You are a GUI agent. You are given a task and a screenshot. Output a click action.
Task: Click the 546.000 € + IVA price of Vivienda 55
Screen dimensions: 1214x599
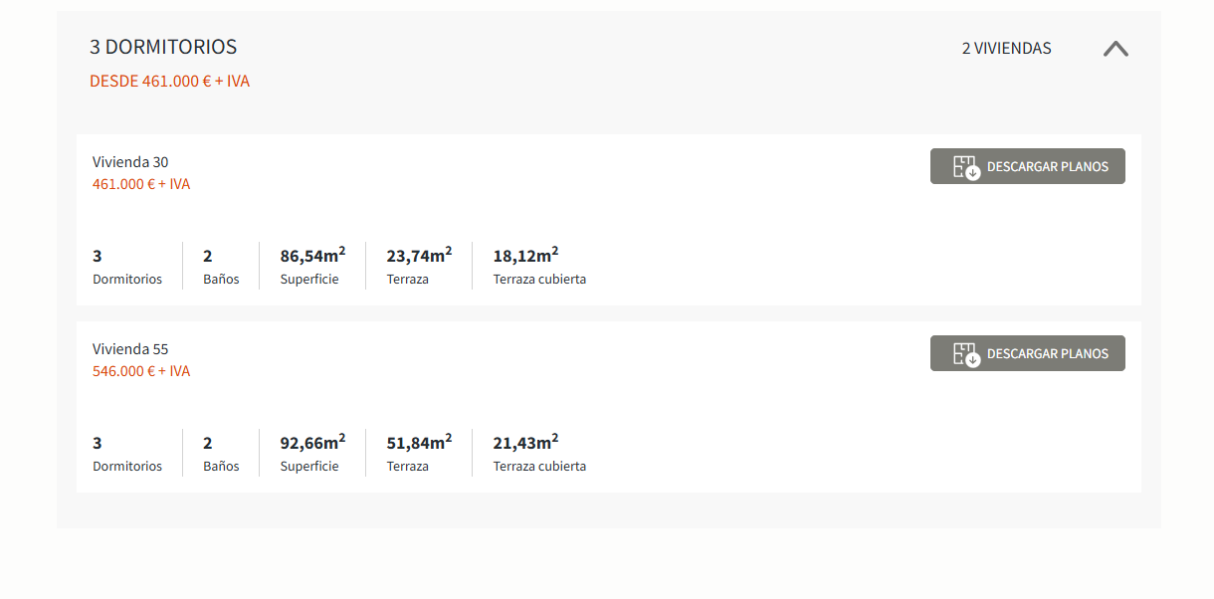[x=141, y=371]
